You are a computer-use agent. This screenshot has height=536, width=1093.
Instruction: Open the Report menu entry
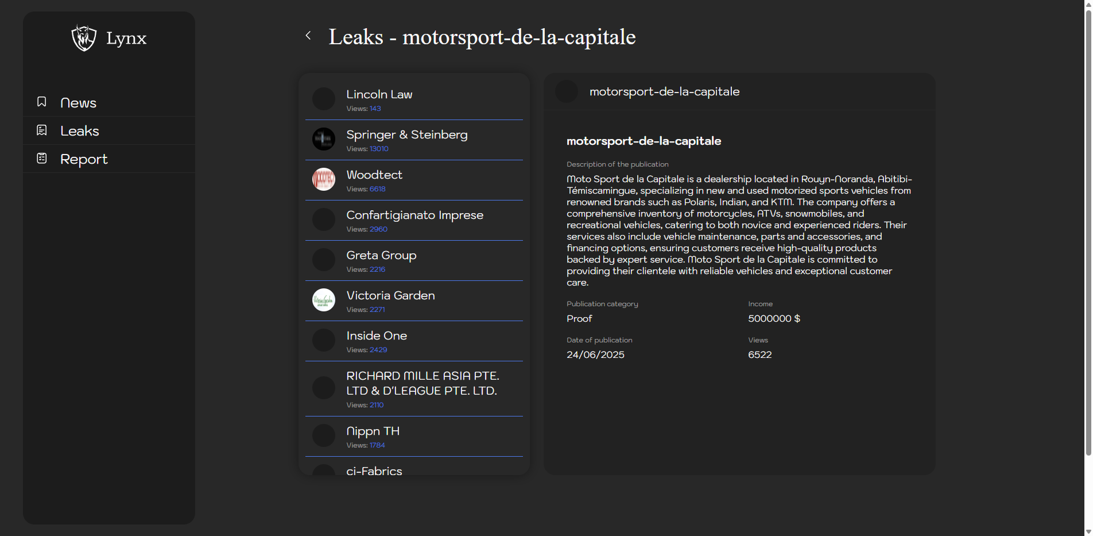point(84,159)
